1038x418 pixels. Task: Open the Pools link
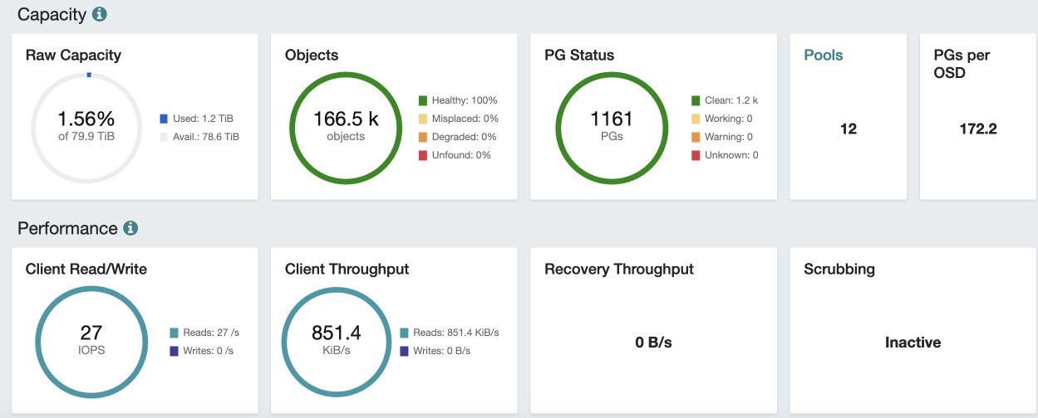[x=823, y=56]
